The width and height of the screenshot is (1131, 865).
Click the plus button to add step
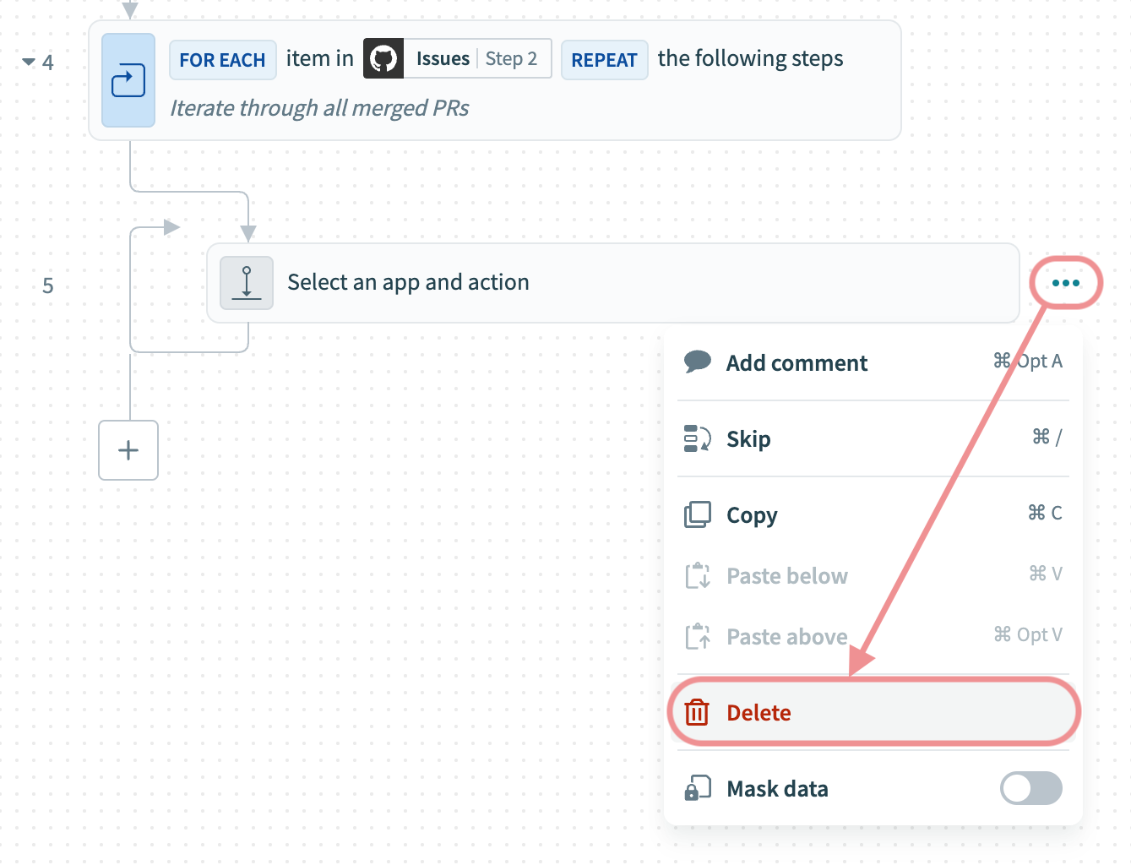[128, 450]
